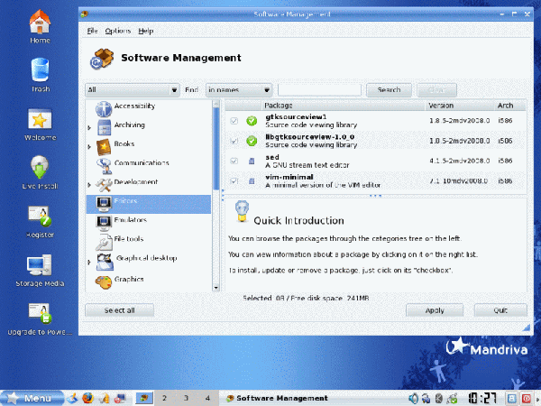Image resolution: width=541 pixels, height=406 pixels.
Task: Toggle the vim-minimal package checkbox
Action: tap(234, 180)
